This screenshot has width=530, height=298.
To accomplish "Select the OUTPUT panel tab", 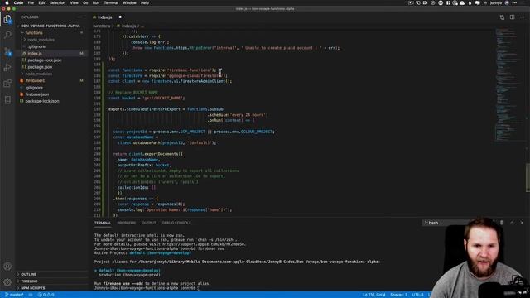I will [x=149, y=223].
